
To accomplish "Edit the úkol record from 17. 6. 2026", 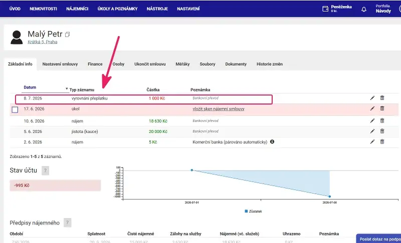I will 372,108.
